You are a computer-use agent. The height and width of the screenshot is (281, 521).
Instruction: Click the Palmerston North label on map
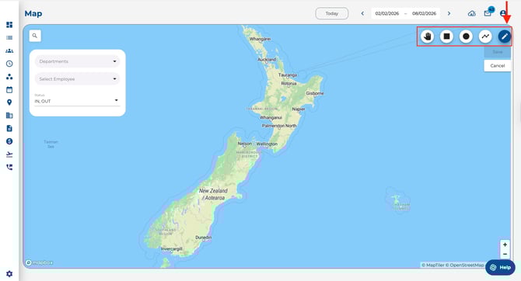(279, 126)
